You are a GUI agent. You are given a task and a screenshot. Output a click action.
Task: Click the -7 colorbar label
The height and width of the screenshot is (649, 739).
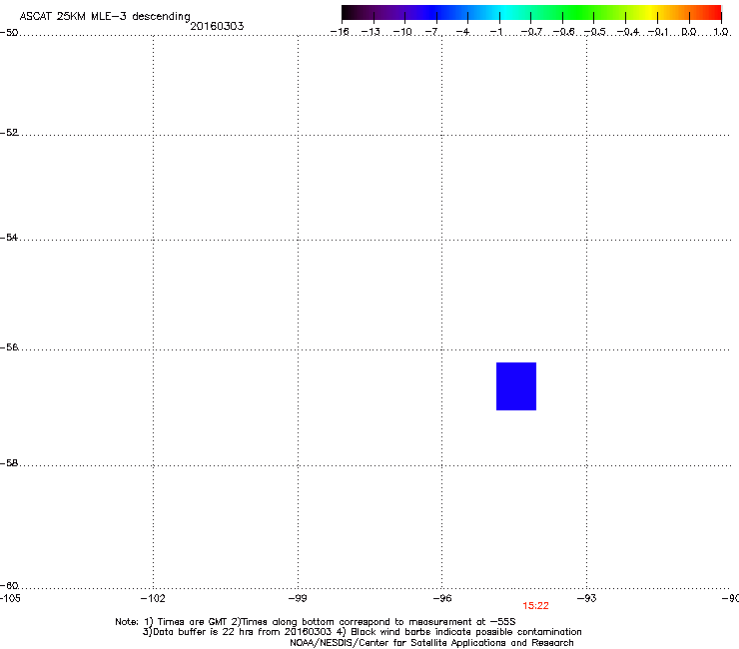(431, 32)
